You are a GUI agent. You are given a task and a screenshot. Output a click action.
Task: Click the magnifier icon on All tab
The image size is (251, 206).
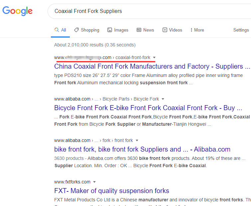pyautogui.click(x=57, y=30)
